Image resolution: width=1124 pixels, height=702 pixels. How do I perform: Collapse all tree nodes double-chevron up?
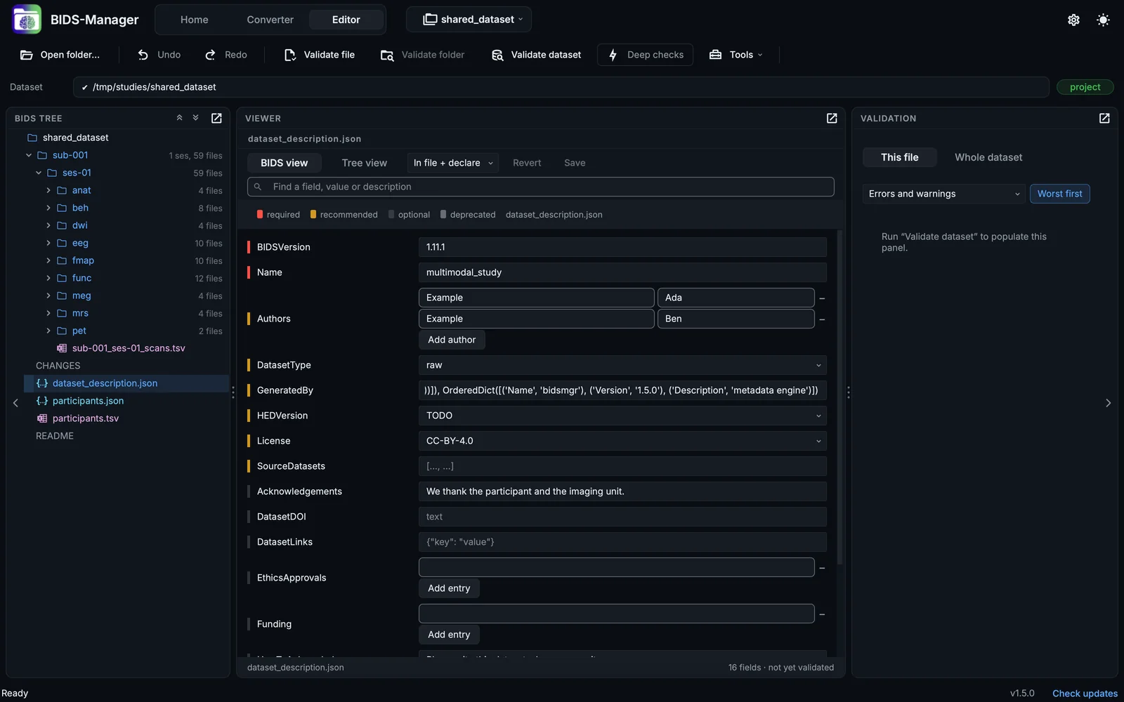179,118
